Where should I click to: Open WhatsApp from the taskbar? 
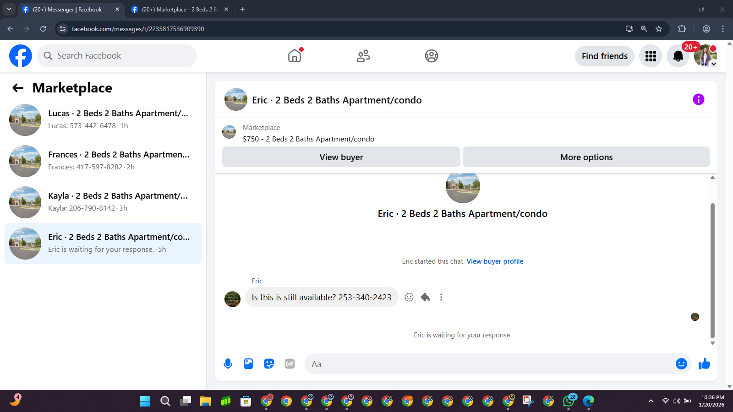coord(569,401)
